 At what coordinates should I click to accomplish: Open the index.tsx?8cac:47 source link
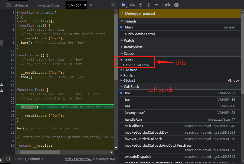click(78, 159)
